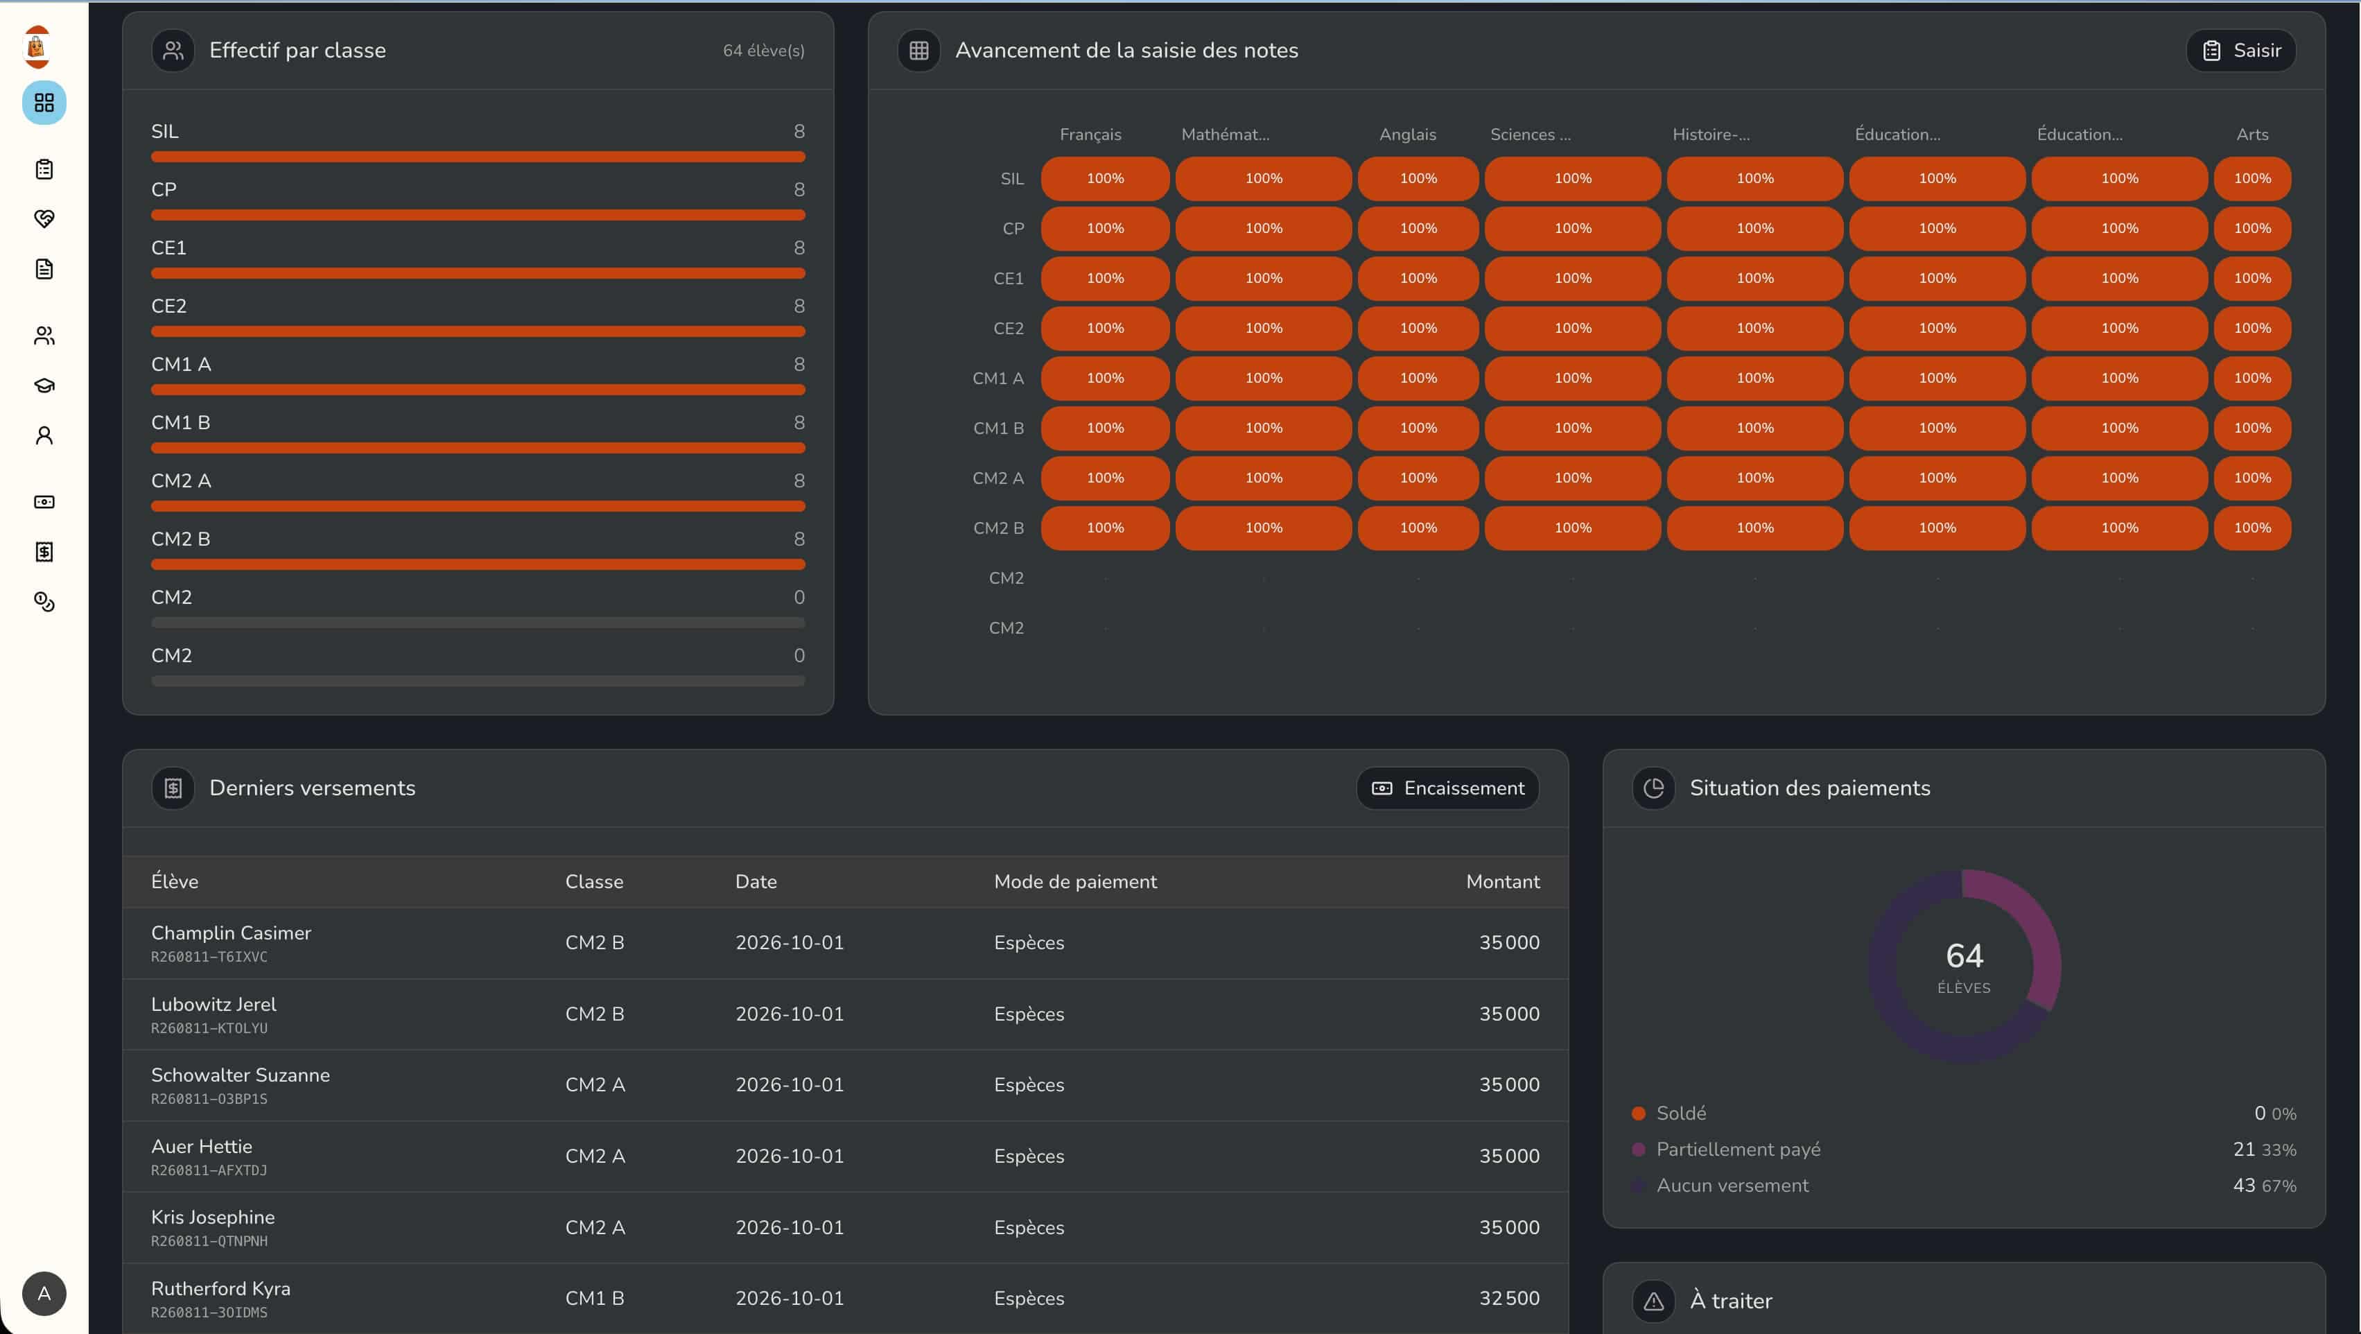The height and width of the screenshot is (1334, 2361).
Task: Click the app logo at sidebar top
Action: [x=37, y=46]
